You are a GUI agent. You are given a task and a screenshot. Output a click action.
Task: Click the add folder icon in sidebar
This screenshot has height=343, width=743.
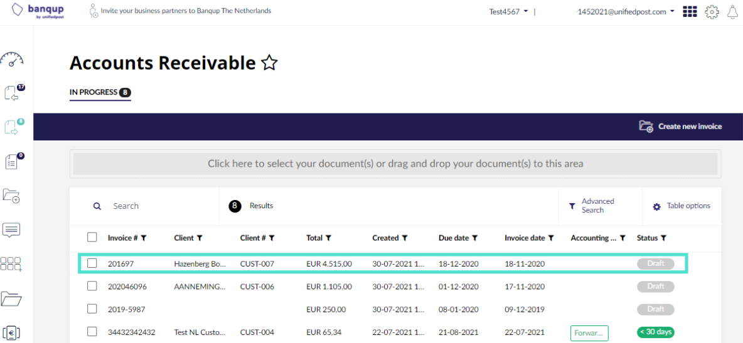[x=12, y=196]
